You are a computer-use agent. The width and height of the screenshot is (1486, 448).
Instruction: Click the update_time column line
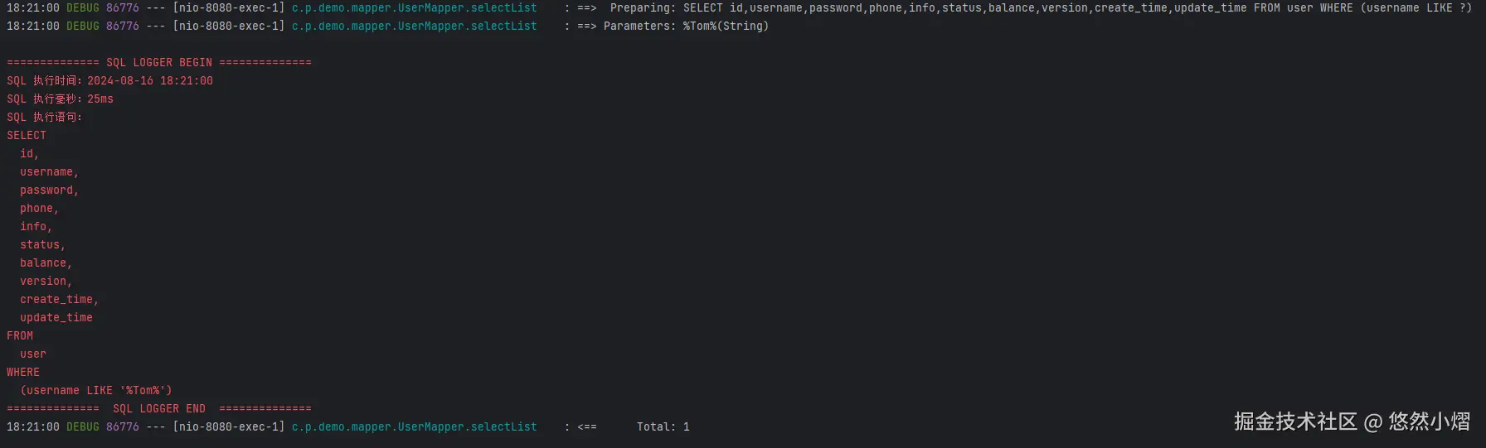click(56, 317)
